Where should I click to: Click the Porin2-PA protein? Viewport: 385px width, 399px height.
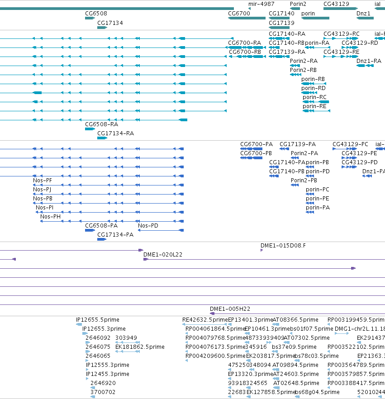pyautogui.click(x=295, y=158)
